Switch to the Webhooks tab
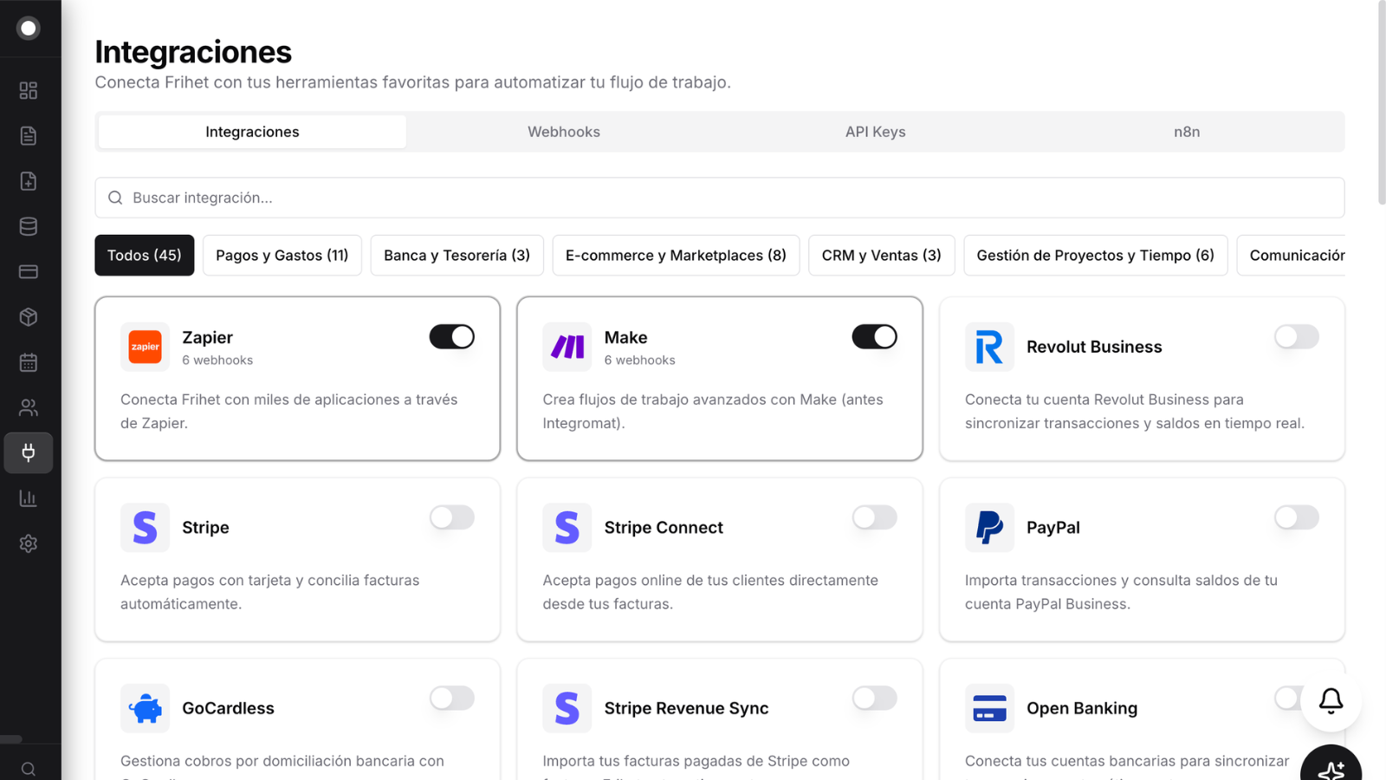 pos(564,132)
